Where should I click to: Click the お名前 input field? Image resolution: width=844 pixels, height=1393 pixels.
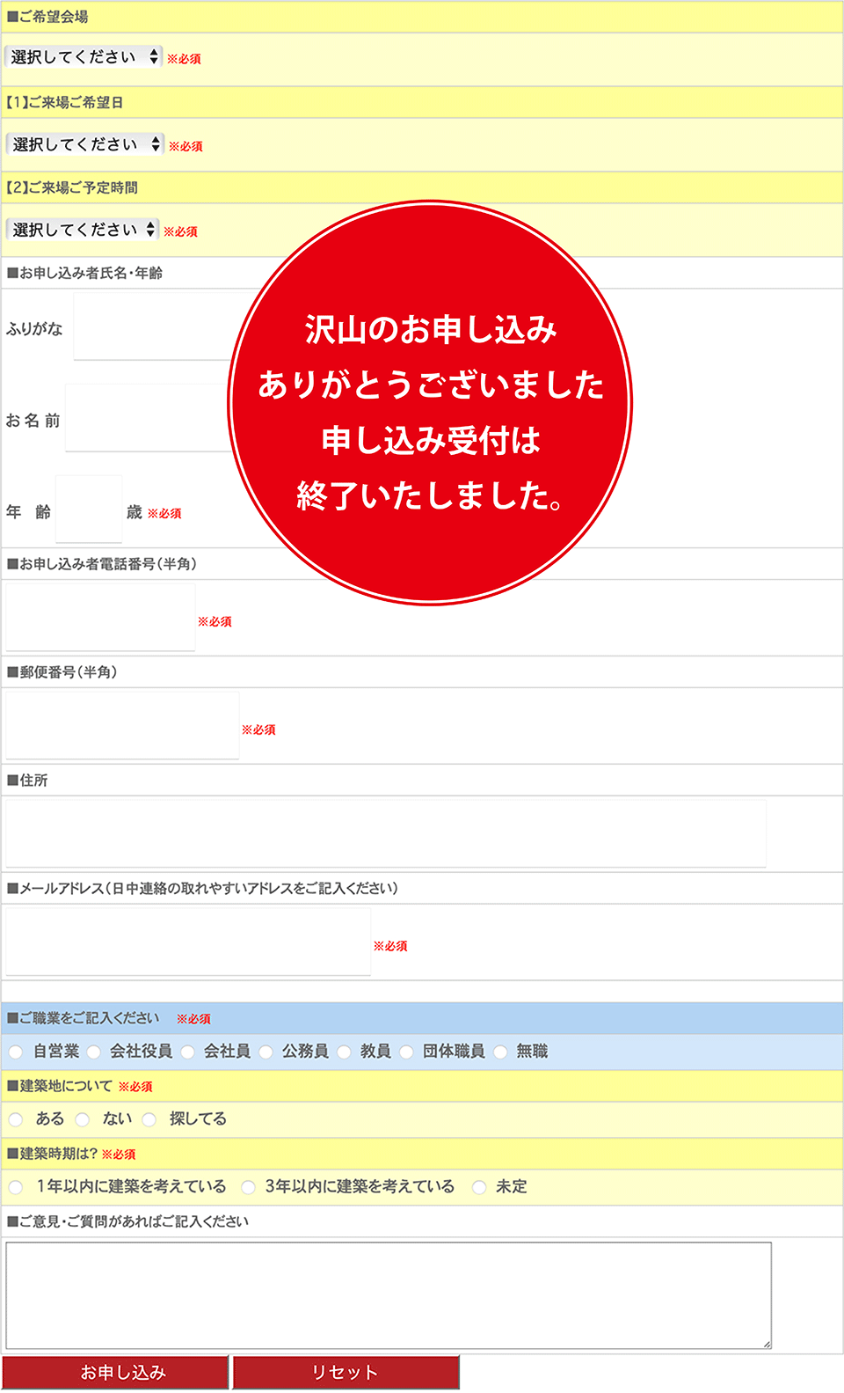(149, 418)
